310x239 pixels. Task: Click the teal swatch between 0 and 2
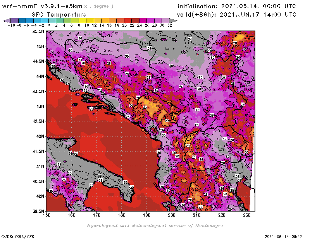tap(52, 20)
